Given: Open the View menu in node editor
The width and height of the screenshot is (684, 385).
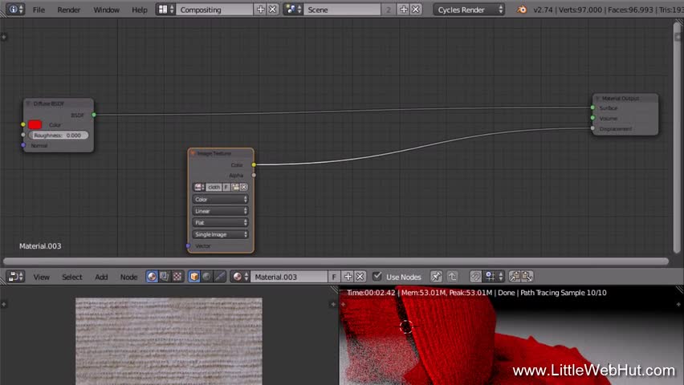Looking at the screenshot, I should (42, 277).
